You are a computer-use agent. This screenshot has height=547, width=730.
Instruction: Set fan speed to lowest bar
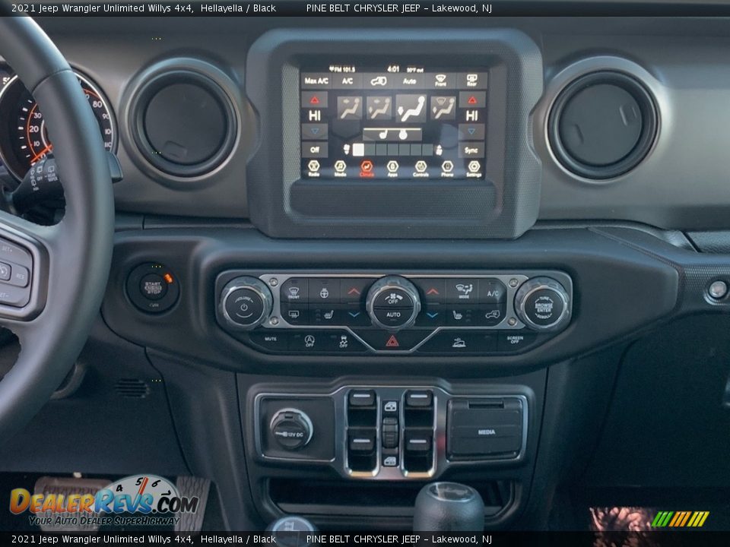pos(358,150)
